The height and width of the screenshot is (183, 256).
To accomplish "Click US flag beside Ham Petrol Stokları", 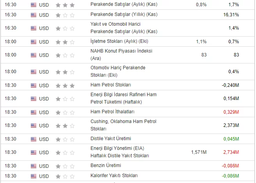I will 33,85.
